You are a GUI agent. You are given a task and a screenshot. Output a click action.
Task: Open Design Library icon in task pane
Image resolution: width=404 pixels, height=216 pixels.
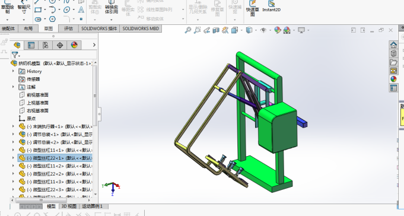point(393,53)
